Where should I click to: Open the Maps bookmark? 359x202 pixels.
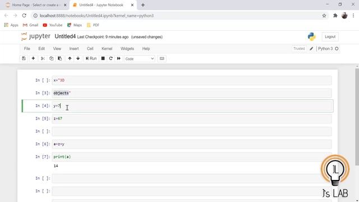(75, 25)
